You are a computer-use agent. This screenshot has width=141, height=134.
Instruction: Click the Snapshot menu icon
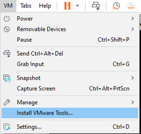click(7, 78)
